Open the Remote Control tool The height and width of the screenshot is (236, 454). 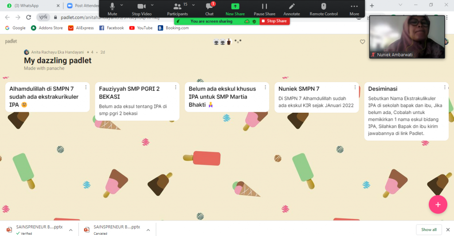[x=324, y=6]
